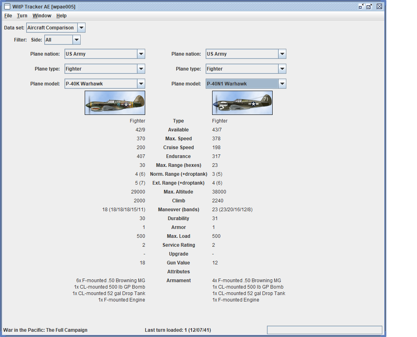Open the Window menu

42,16
